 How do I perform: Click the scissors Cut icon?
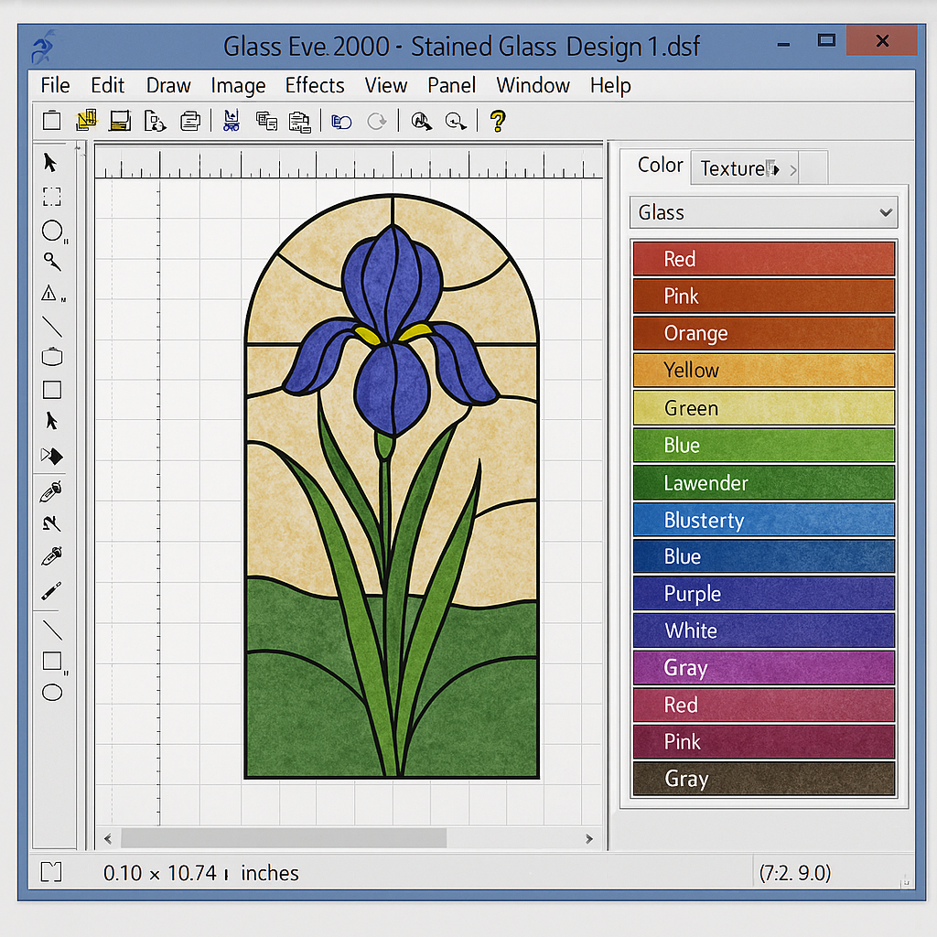(231, 121)
